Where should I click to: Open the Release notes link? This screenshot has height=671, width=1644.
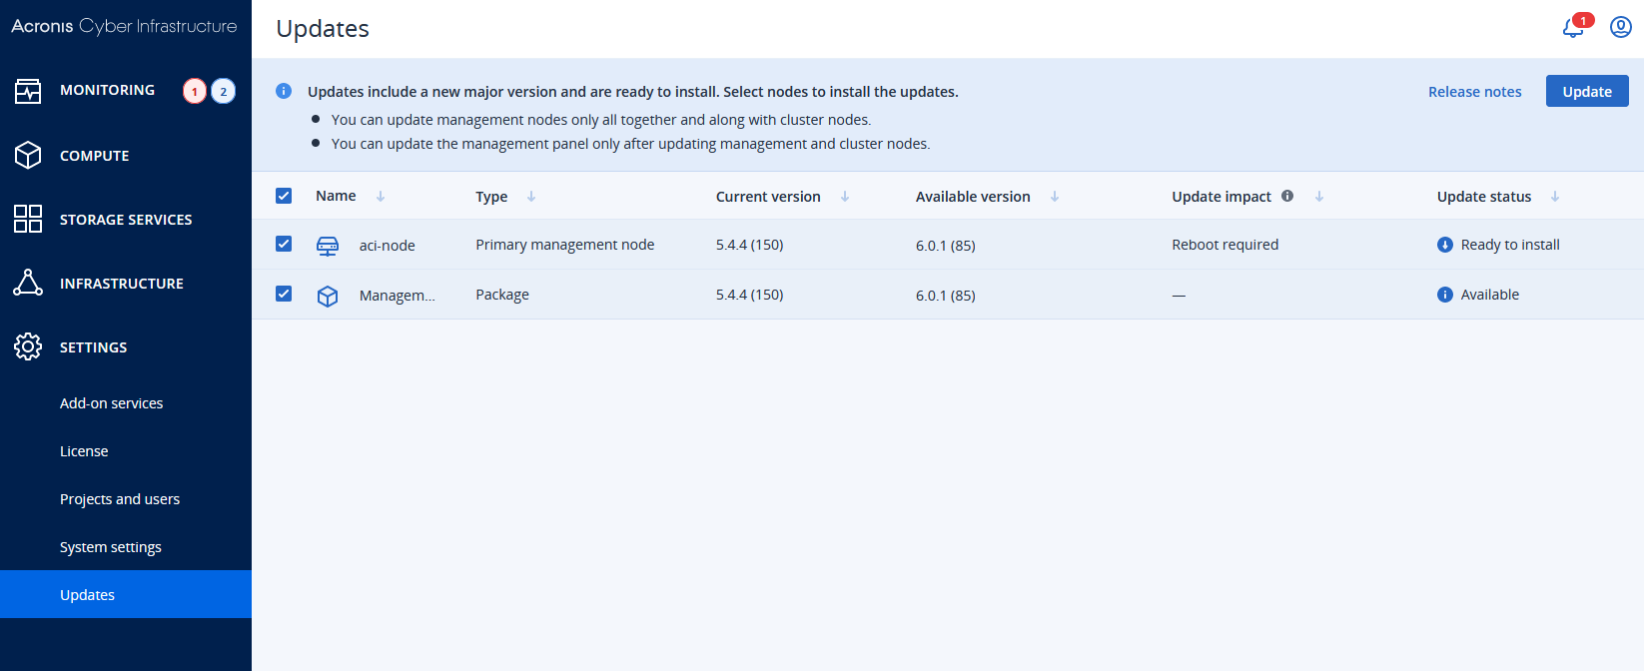(x=1475, y=91)
